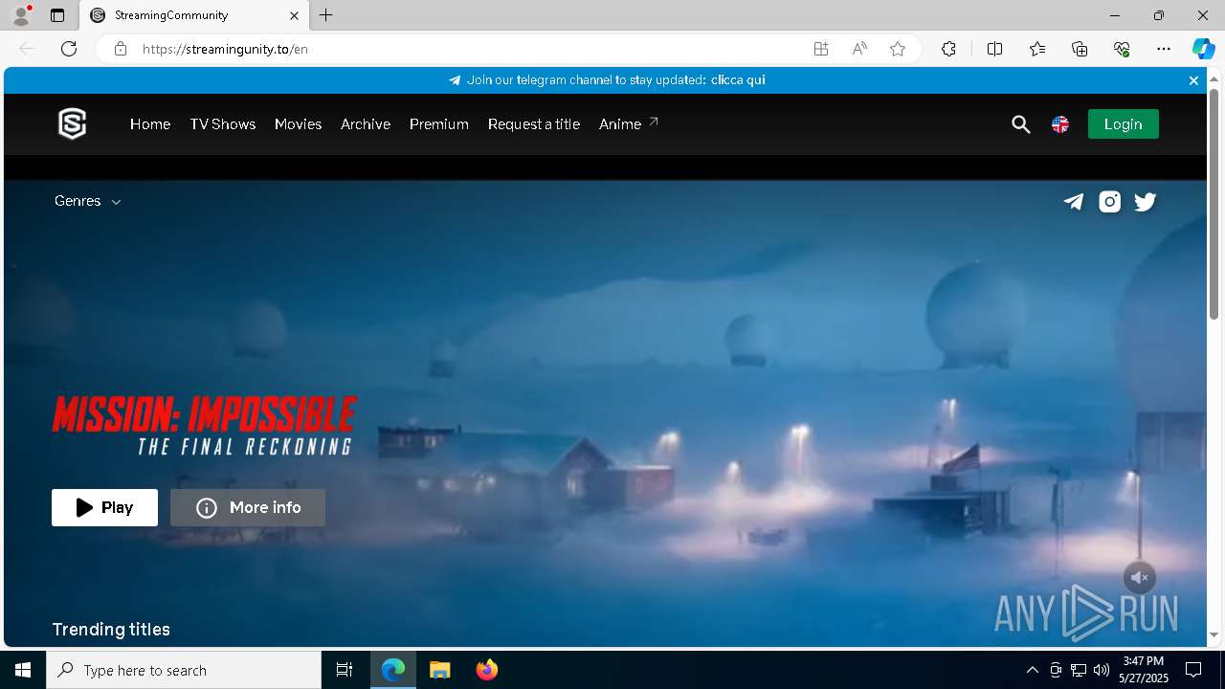
Task: Show hidden system tray icons
Action: pos(1033,670)
